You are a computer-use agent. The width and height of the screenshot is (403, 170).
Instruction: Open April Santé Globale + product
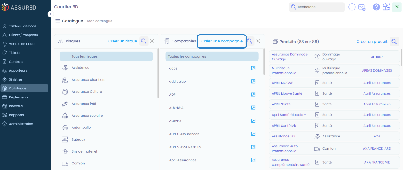pyautogui.click(x=289, y=115)
